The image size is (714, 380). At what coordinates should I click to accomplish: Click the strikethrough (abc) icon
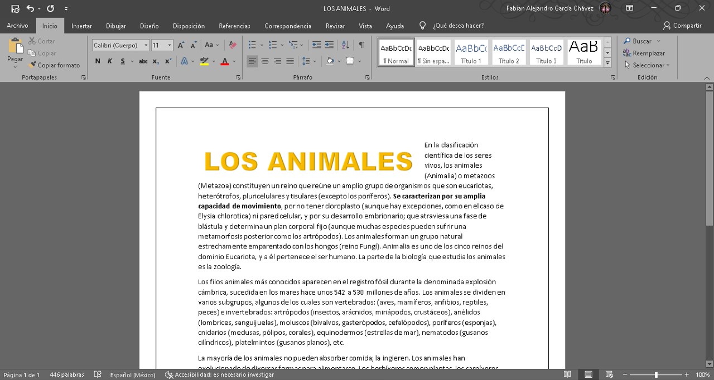(x=143, y=61)
